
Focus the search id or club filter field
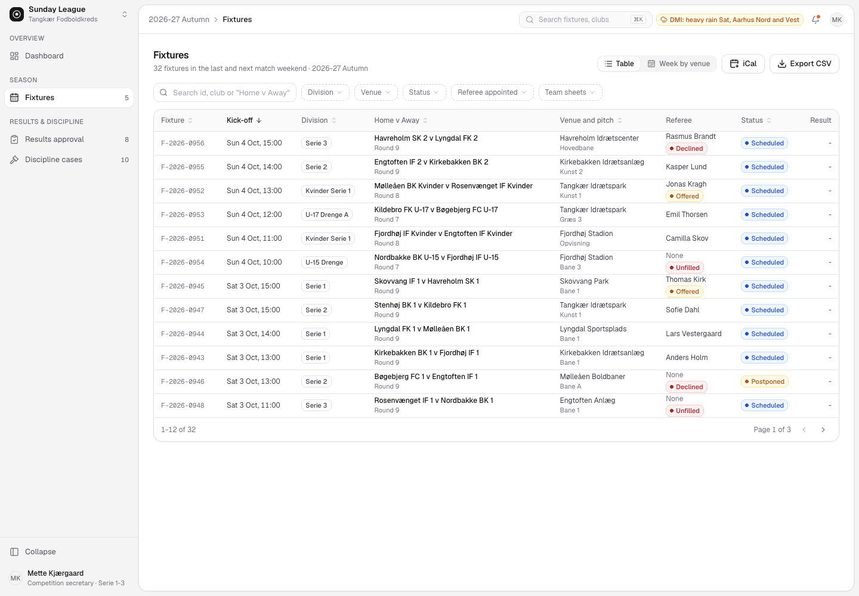(225, 92)
